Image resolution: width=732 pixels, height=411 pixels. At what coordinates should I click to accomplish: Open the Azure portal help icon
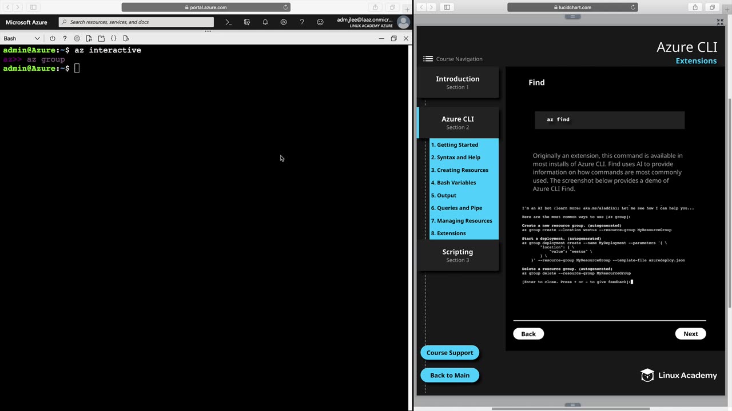click(x=302, y=22)
